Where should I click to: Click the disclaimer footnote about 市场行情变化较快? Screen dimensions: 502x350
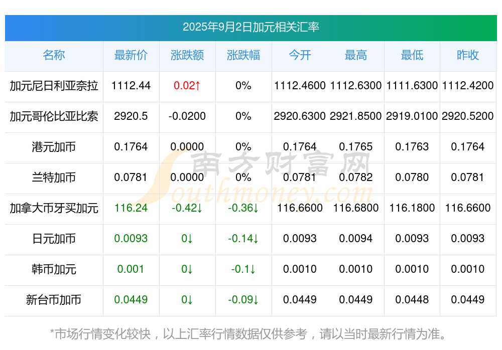coord(248,334)
